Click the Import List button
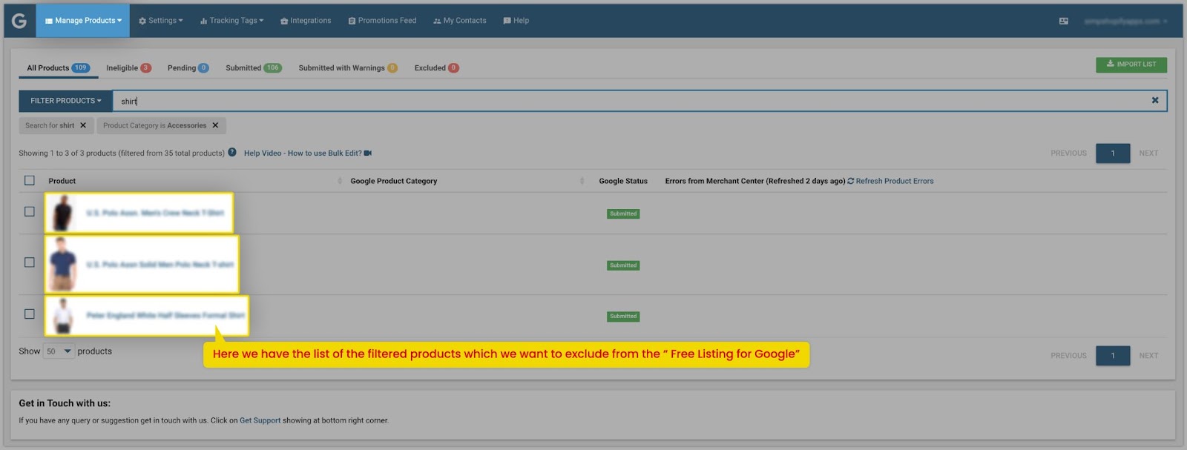Image resolution: width=1187 pixels, height=450 pixels. click(1131, 64)
